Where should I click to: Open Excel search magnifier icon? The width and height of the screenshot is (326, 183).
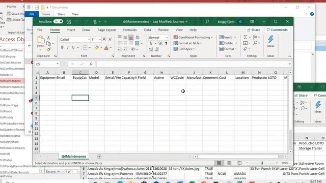(x=207, y=21)
